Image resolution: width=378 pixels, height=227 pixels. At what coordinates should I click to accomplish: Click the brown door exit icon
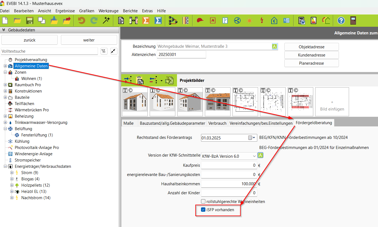[353, 20]
